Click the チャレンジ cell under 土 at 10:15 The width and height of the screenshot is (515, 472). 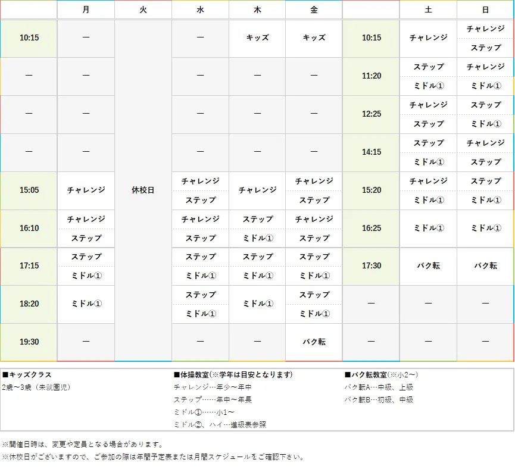427,38
